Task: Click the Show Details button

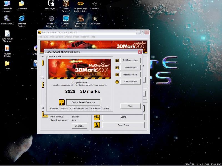Action: 130,82
